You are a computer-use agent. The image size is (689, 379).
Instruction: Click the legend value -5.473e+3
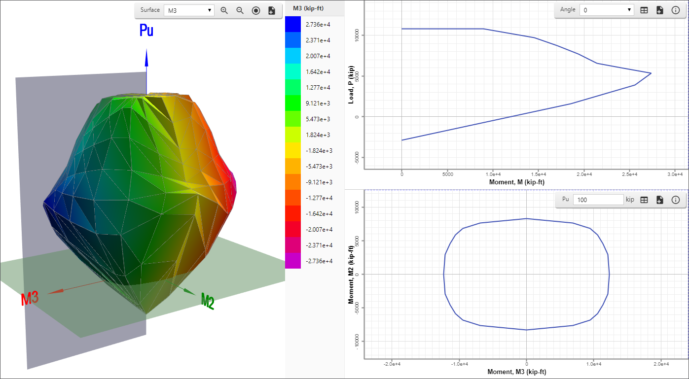pyautogui.click(x=319, y=166)
